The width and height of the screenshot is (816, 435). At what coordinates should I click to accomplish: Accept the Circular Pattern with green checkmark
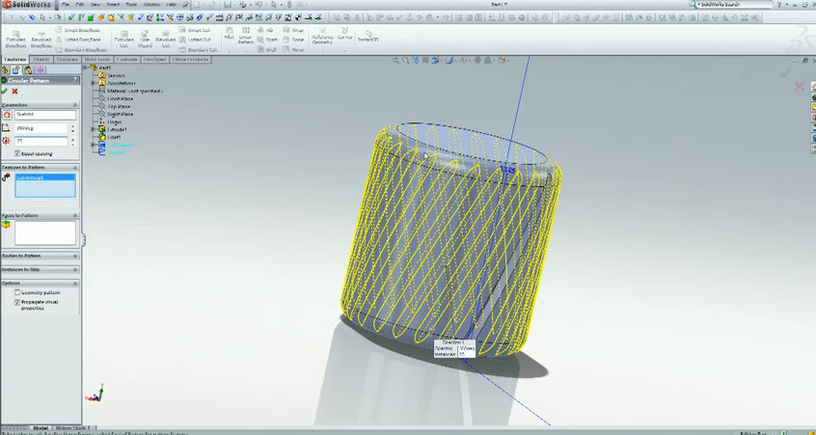coord(5,91)
